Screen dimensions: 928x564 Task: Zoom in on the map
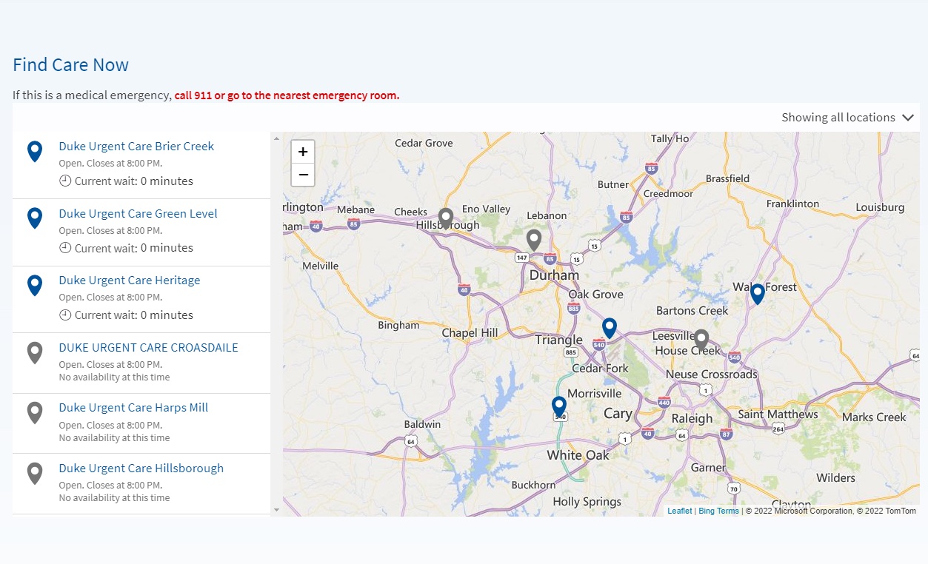coord(303,152)
